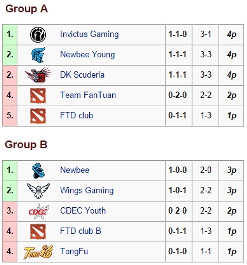The width and height of the screenshot is (247, 265).
Task: Click the Invictus Gaming team logo
Action: coord(38,35)
